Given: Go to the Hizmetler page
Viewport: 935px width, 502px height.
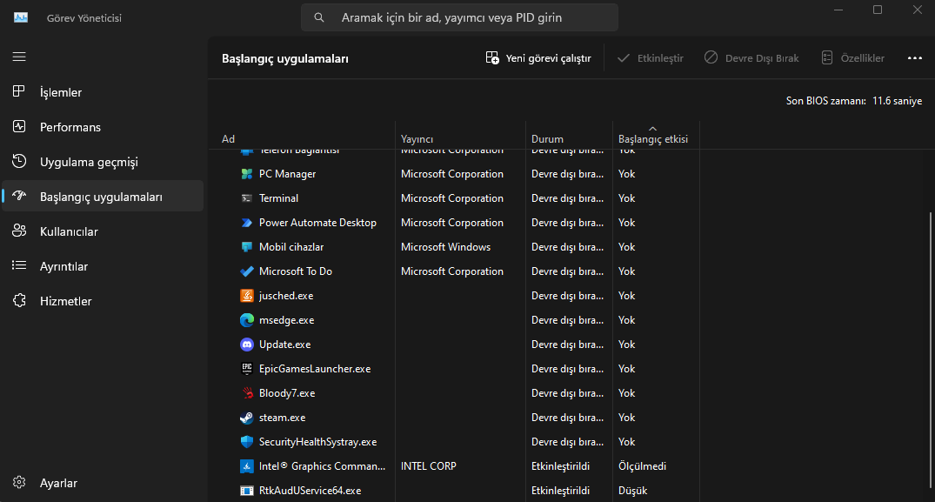Looking at the screenshot, I should tap(65, 301).
